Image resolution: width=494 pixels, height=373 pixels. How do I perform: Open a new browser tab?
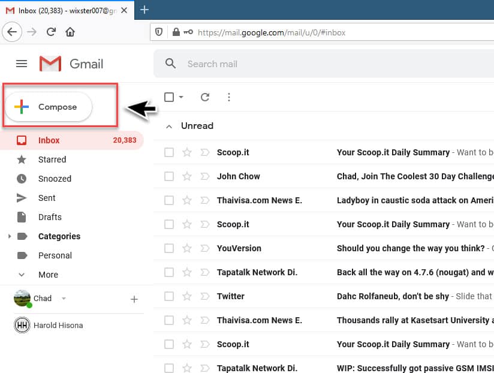144,10
